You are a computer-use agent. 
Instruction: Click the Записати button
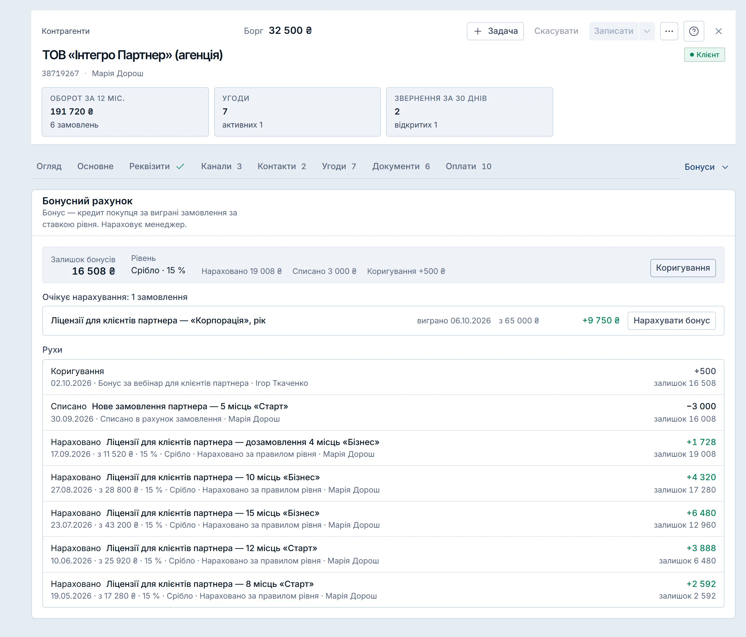click(614, 31)
